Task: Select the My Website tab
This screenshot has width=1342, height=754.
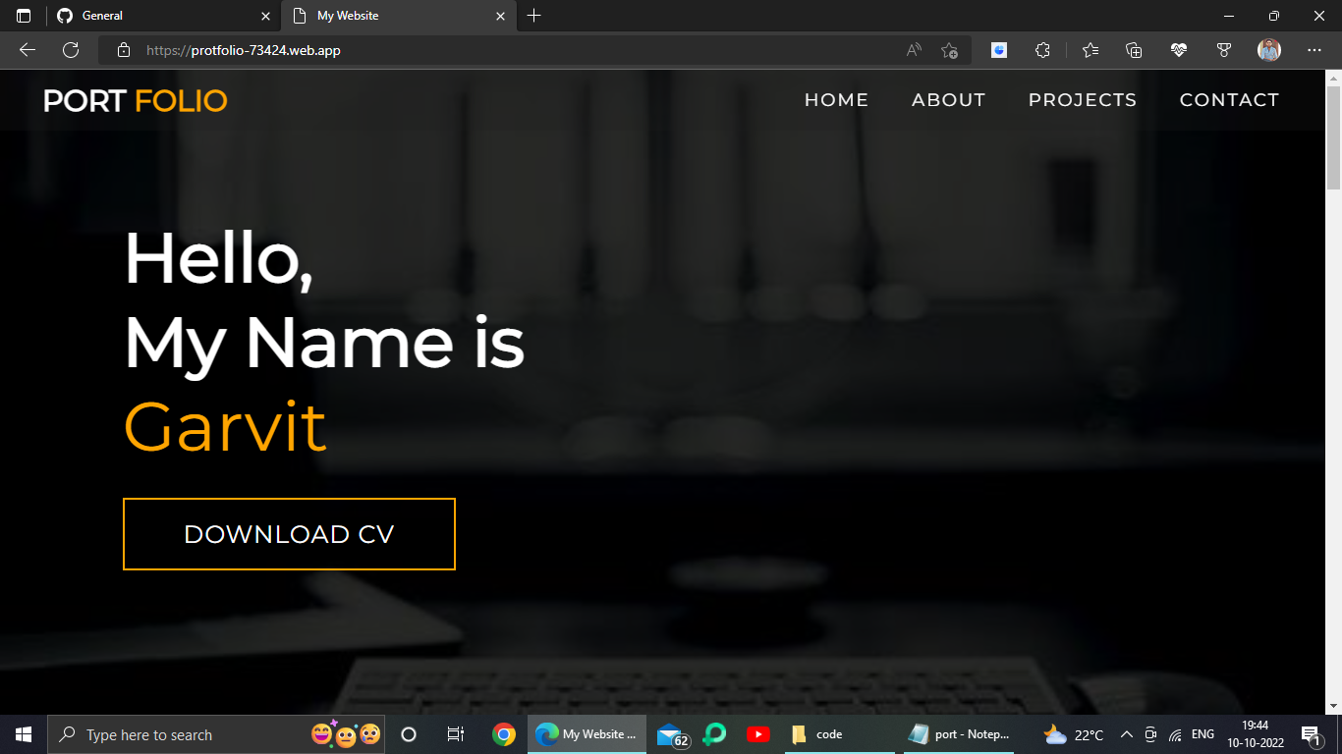Action: click(398, 16)
